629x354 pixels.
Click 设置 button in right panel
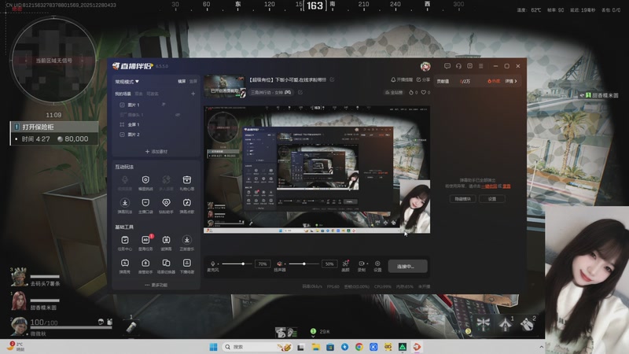tap(492, 199)
